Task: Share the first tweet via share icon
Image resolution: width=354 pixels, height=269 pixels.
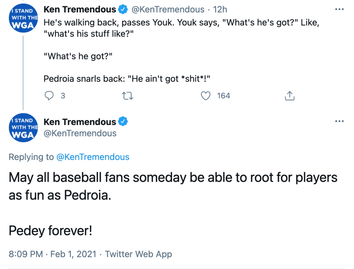Action: point(289,96)
